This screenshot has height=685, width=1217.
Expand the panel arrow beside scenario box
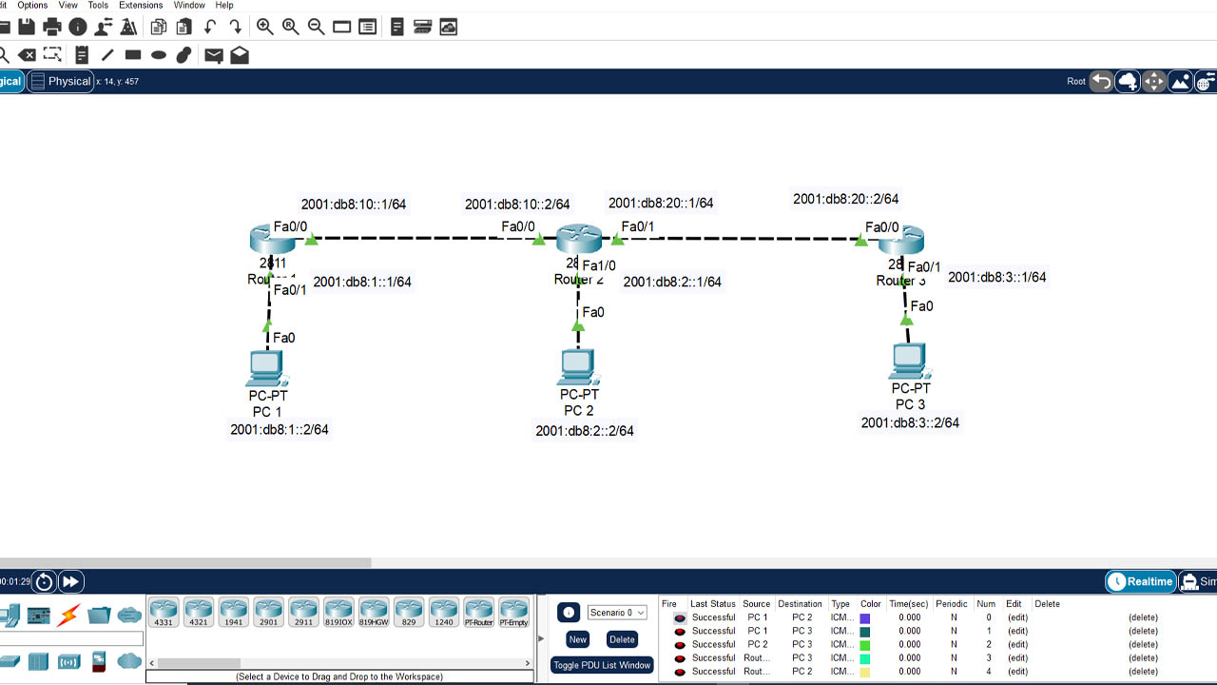pyautogui.click(x=542, y=639)
